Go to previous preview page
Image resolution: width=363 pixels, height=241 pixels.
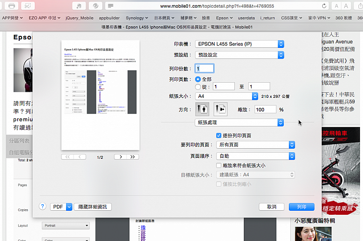pos(80,157)
